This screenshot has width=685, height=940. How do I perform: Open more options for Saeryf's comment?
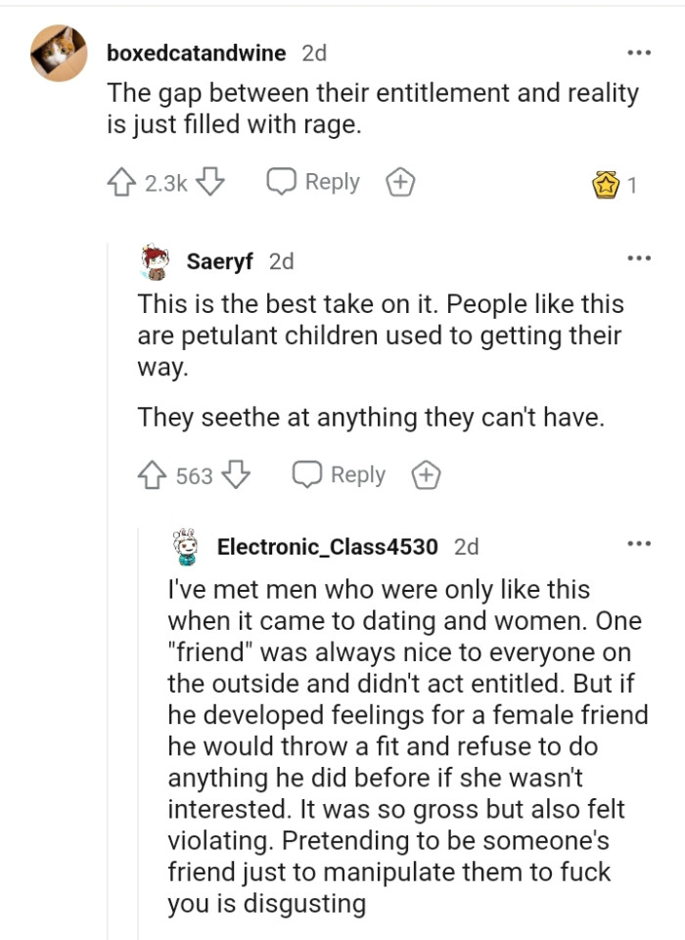coord(639,258)
